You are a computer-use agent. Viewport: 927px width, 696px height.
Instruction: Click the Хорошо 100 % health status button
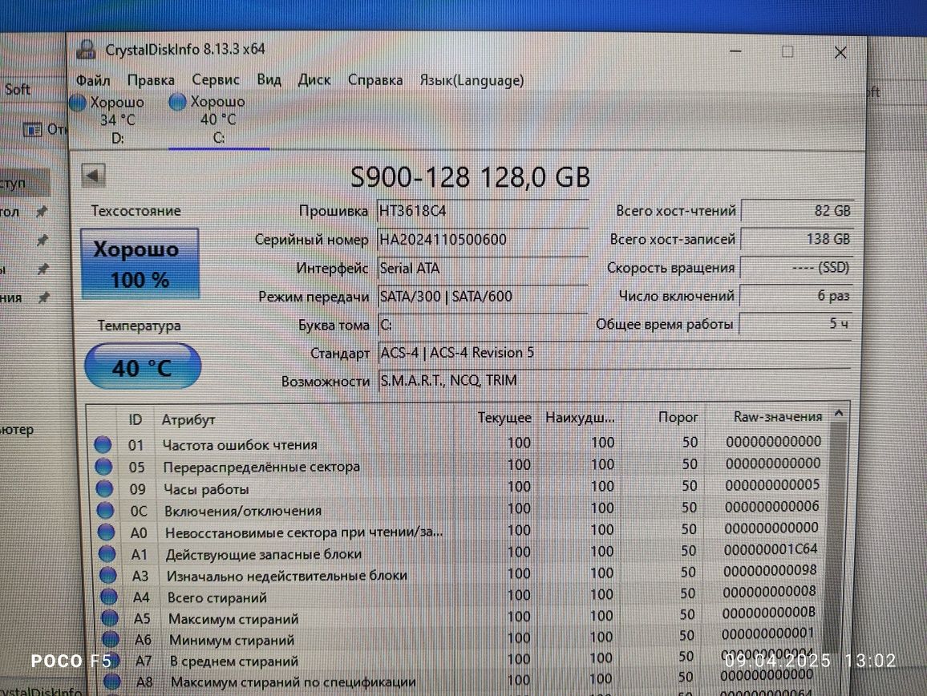(x=140, y=264)
